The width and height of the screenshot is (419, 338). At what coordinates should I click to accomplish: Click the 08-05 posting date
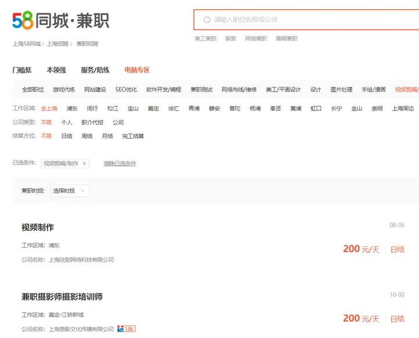[397, 225]
